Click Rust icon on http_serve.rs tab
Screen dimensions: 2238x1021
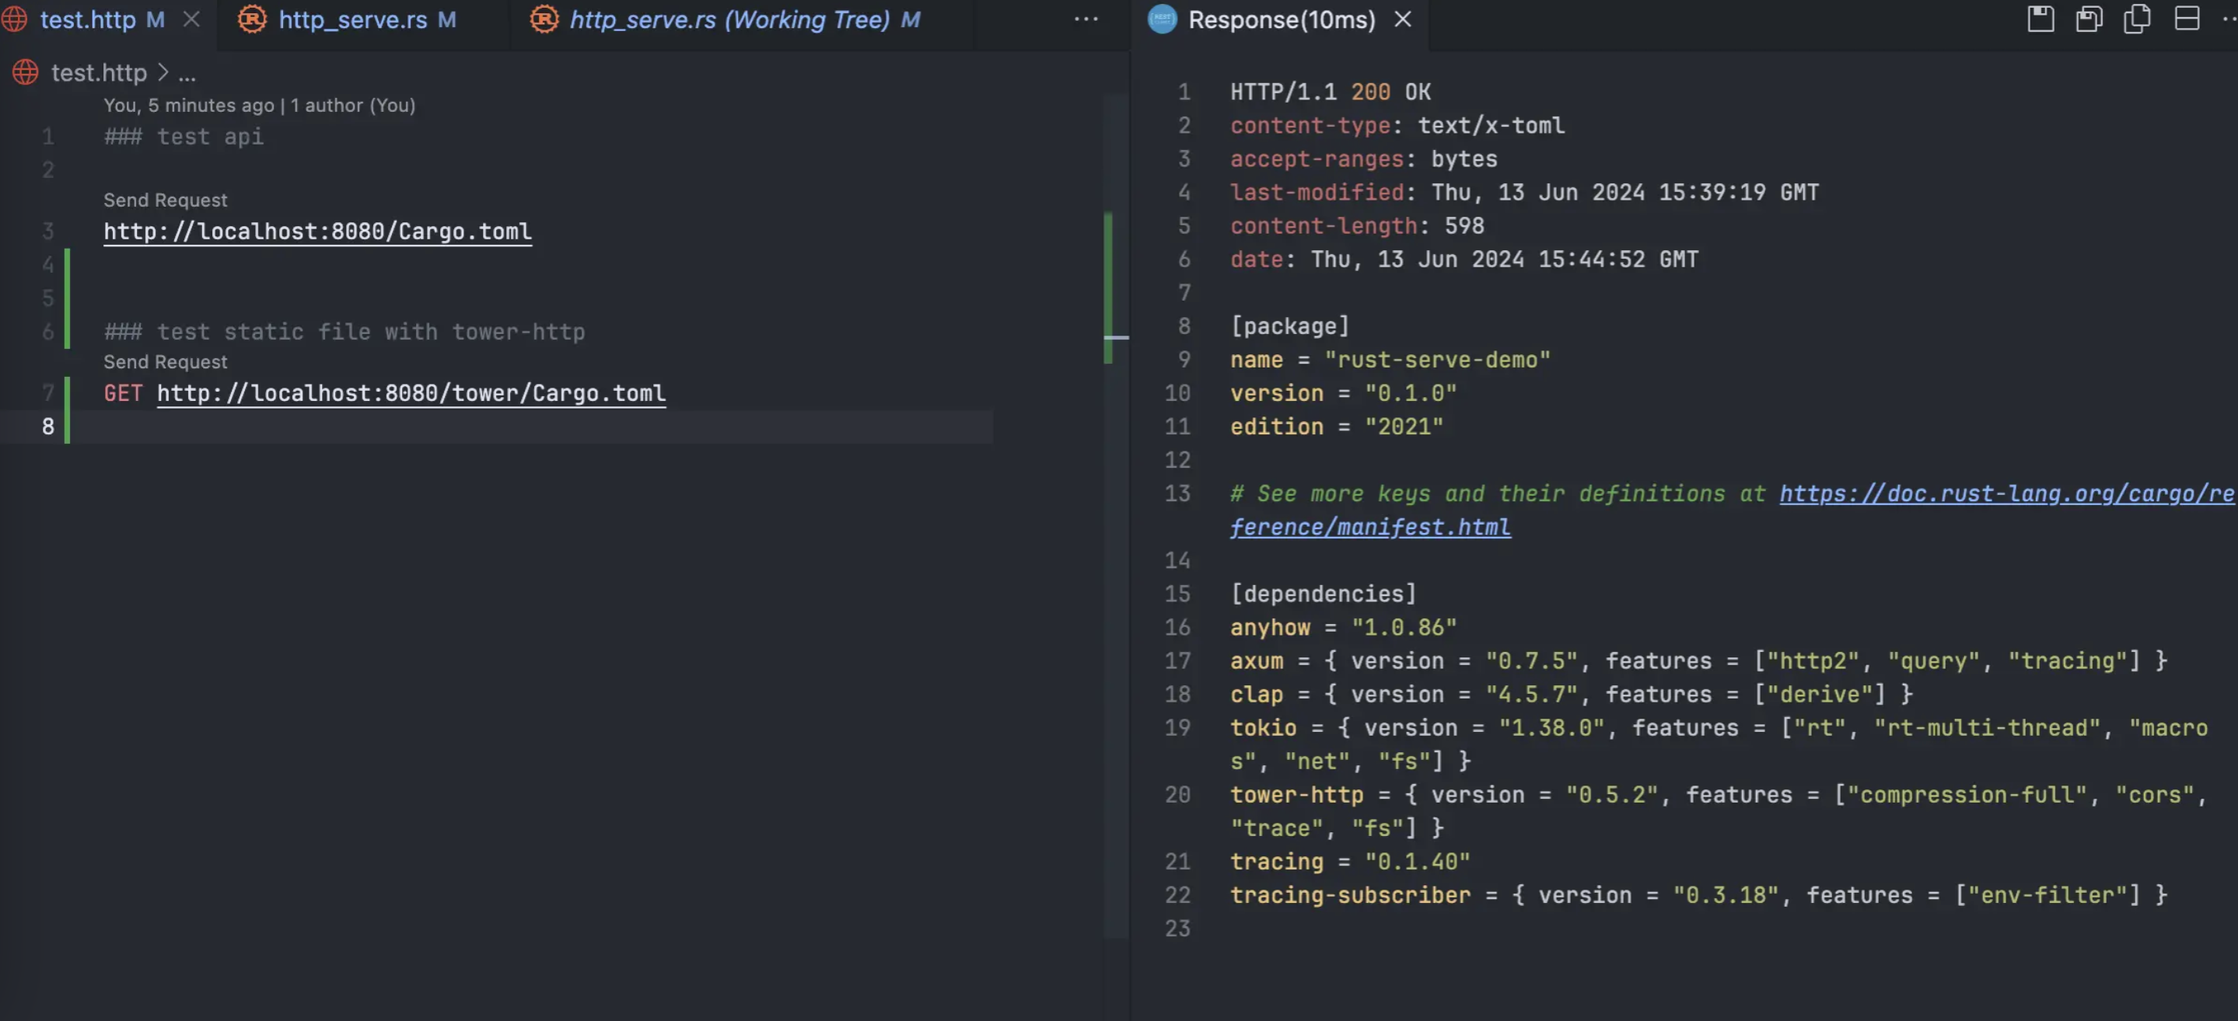point(252,19)
